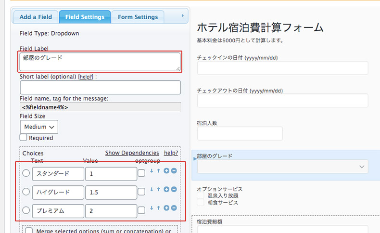Edit the プレミアム choice text field
380x233 pixels.
pos(58,211)
